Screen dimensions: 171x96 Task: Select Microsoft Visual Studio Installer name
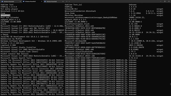point(18,47)
